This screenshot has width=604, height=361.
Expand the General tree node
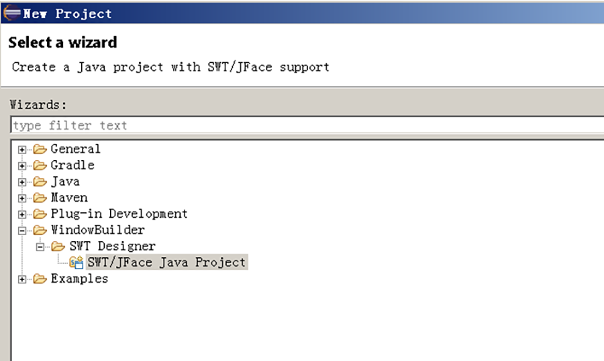[22, 149]
